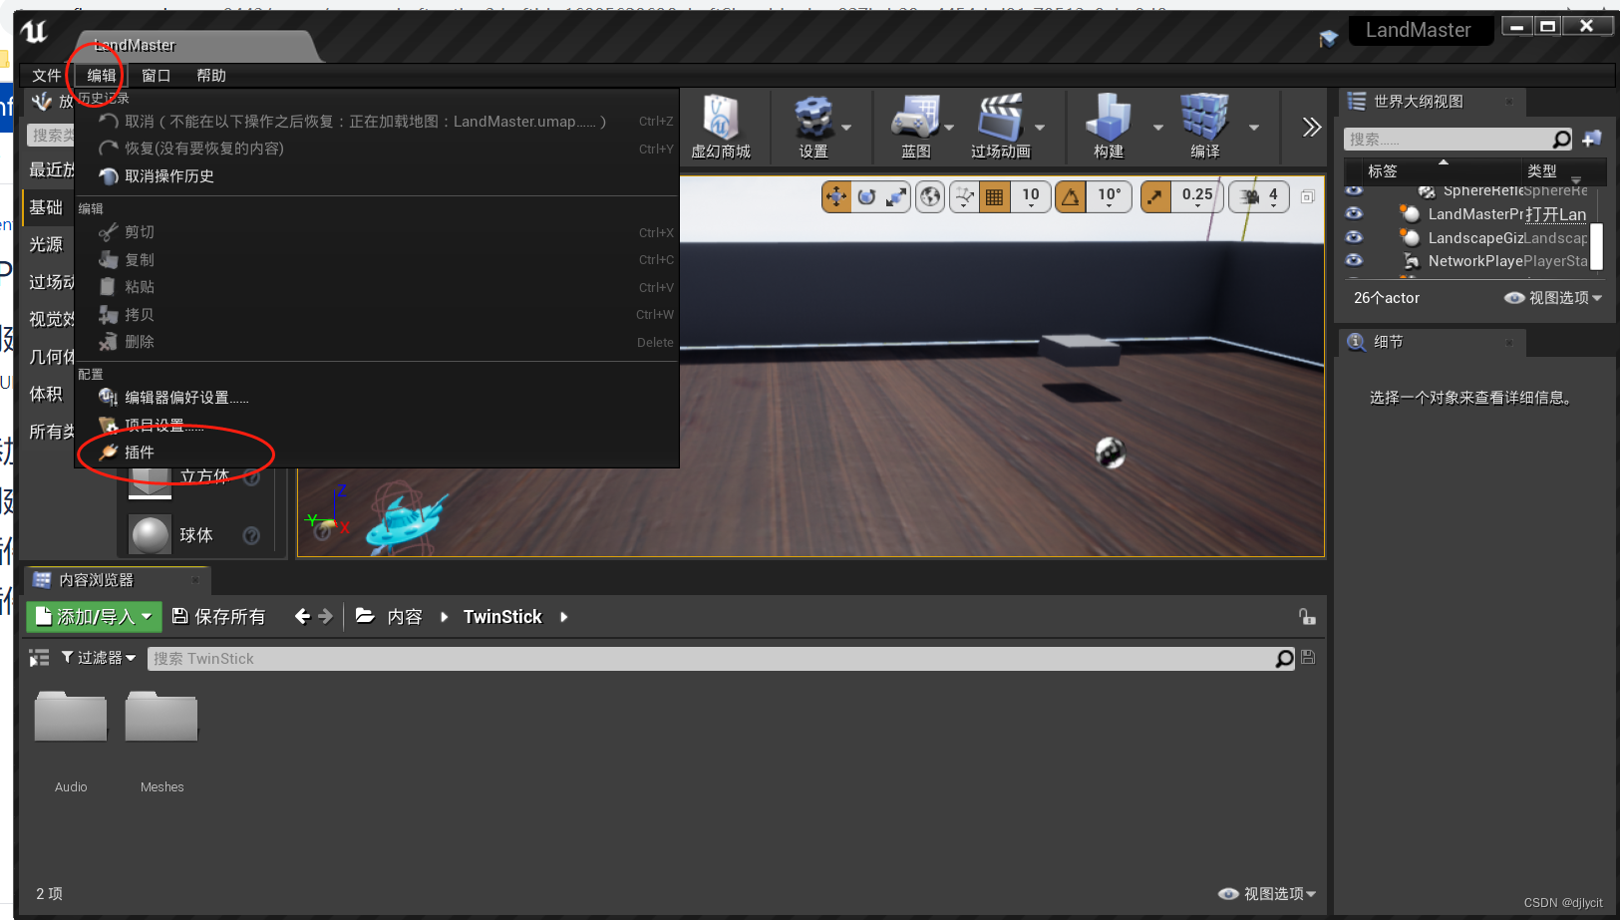
Task: Click 保存所有 to save all assets
Action: click(x=219, y=616)
